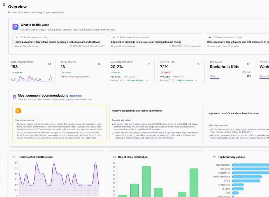Click the Mimi & Lula brand label

click(225, 169)
